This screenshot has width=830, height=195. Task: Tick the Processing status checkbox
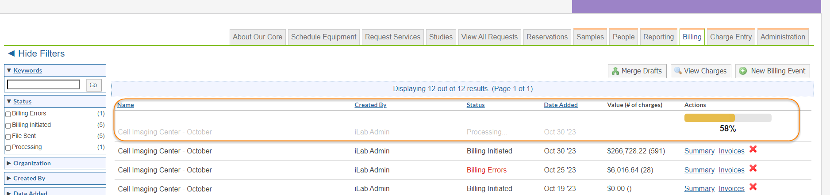click(8, 148)
